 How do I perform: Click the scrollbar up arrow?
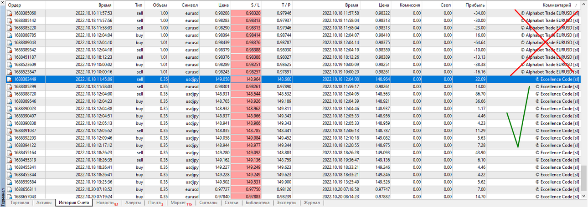pyautogui.click(x=584, y=5)
